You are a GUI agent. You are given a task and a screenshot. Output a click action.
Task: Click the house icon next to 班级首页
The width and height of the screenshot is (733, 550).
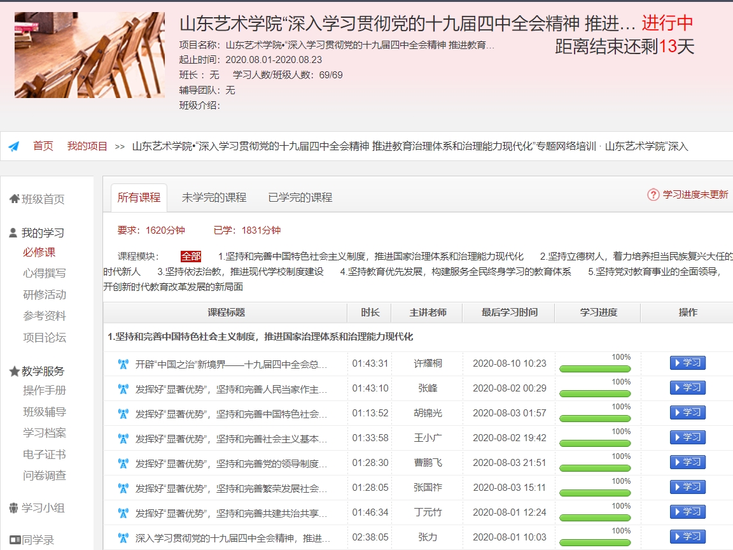14,199
